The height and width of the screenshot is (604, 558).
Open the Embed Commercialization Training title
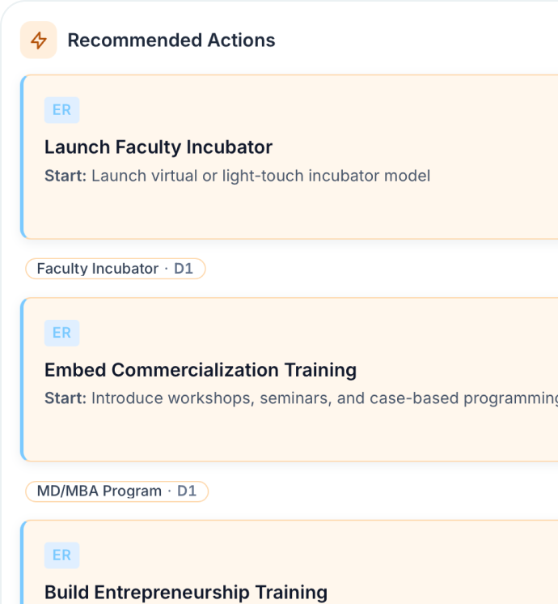[200, 370]
